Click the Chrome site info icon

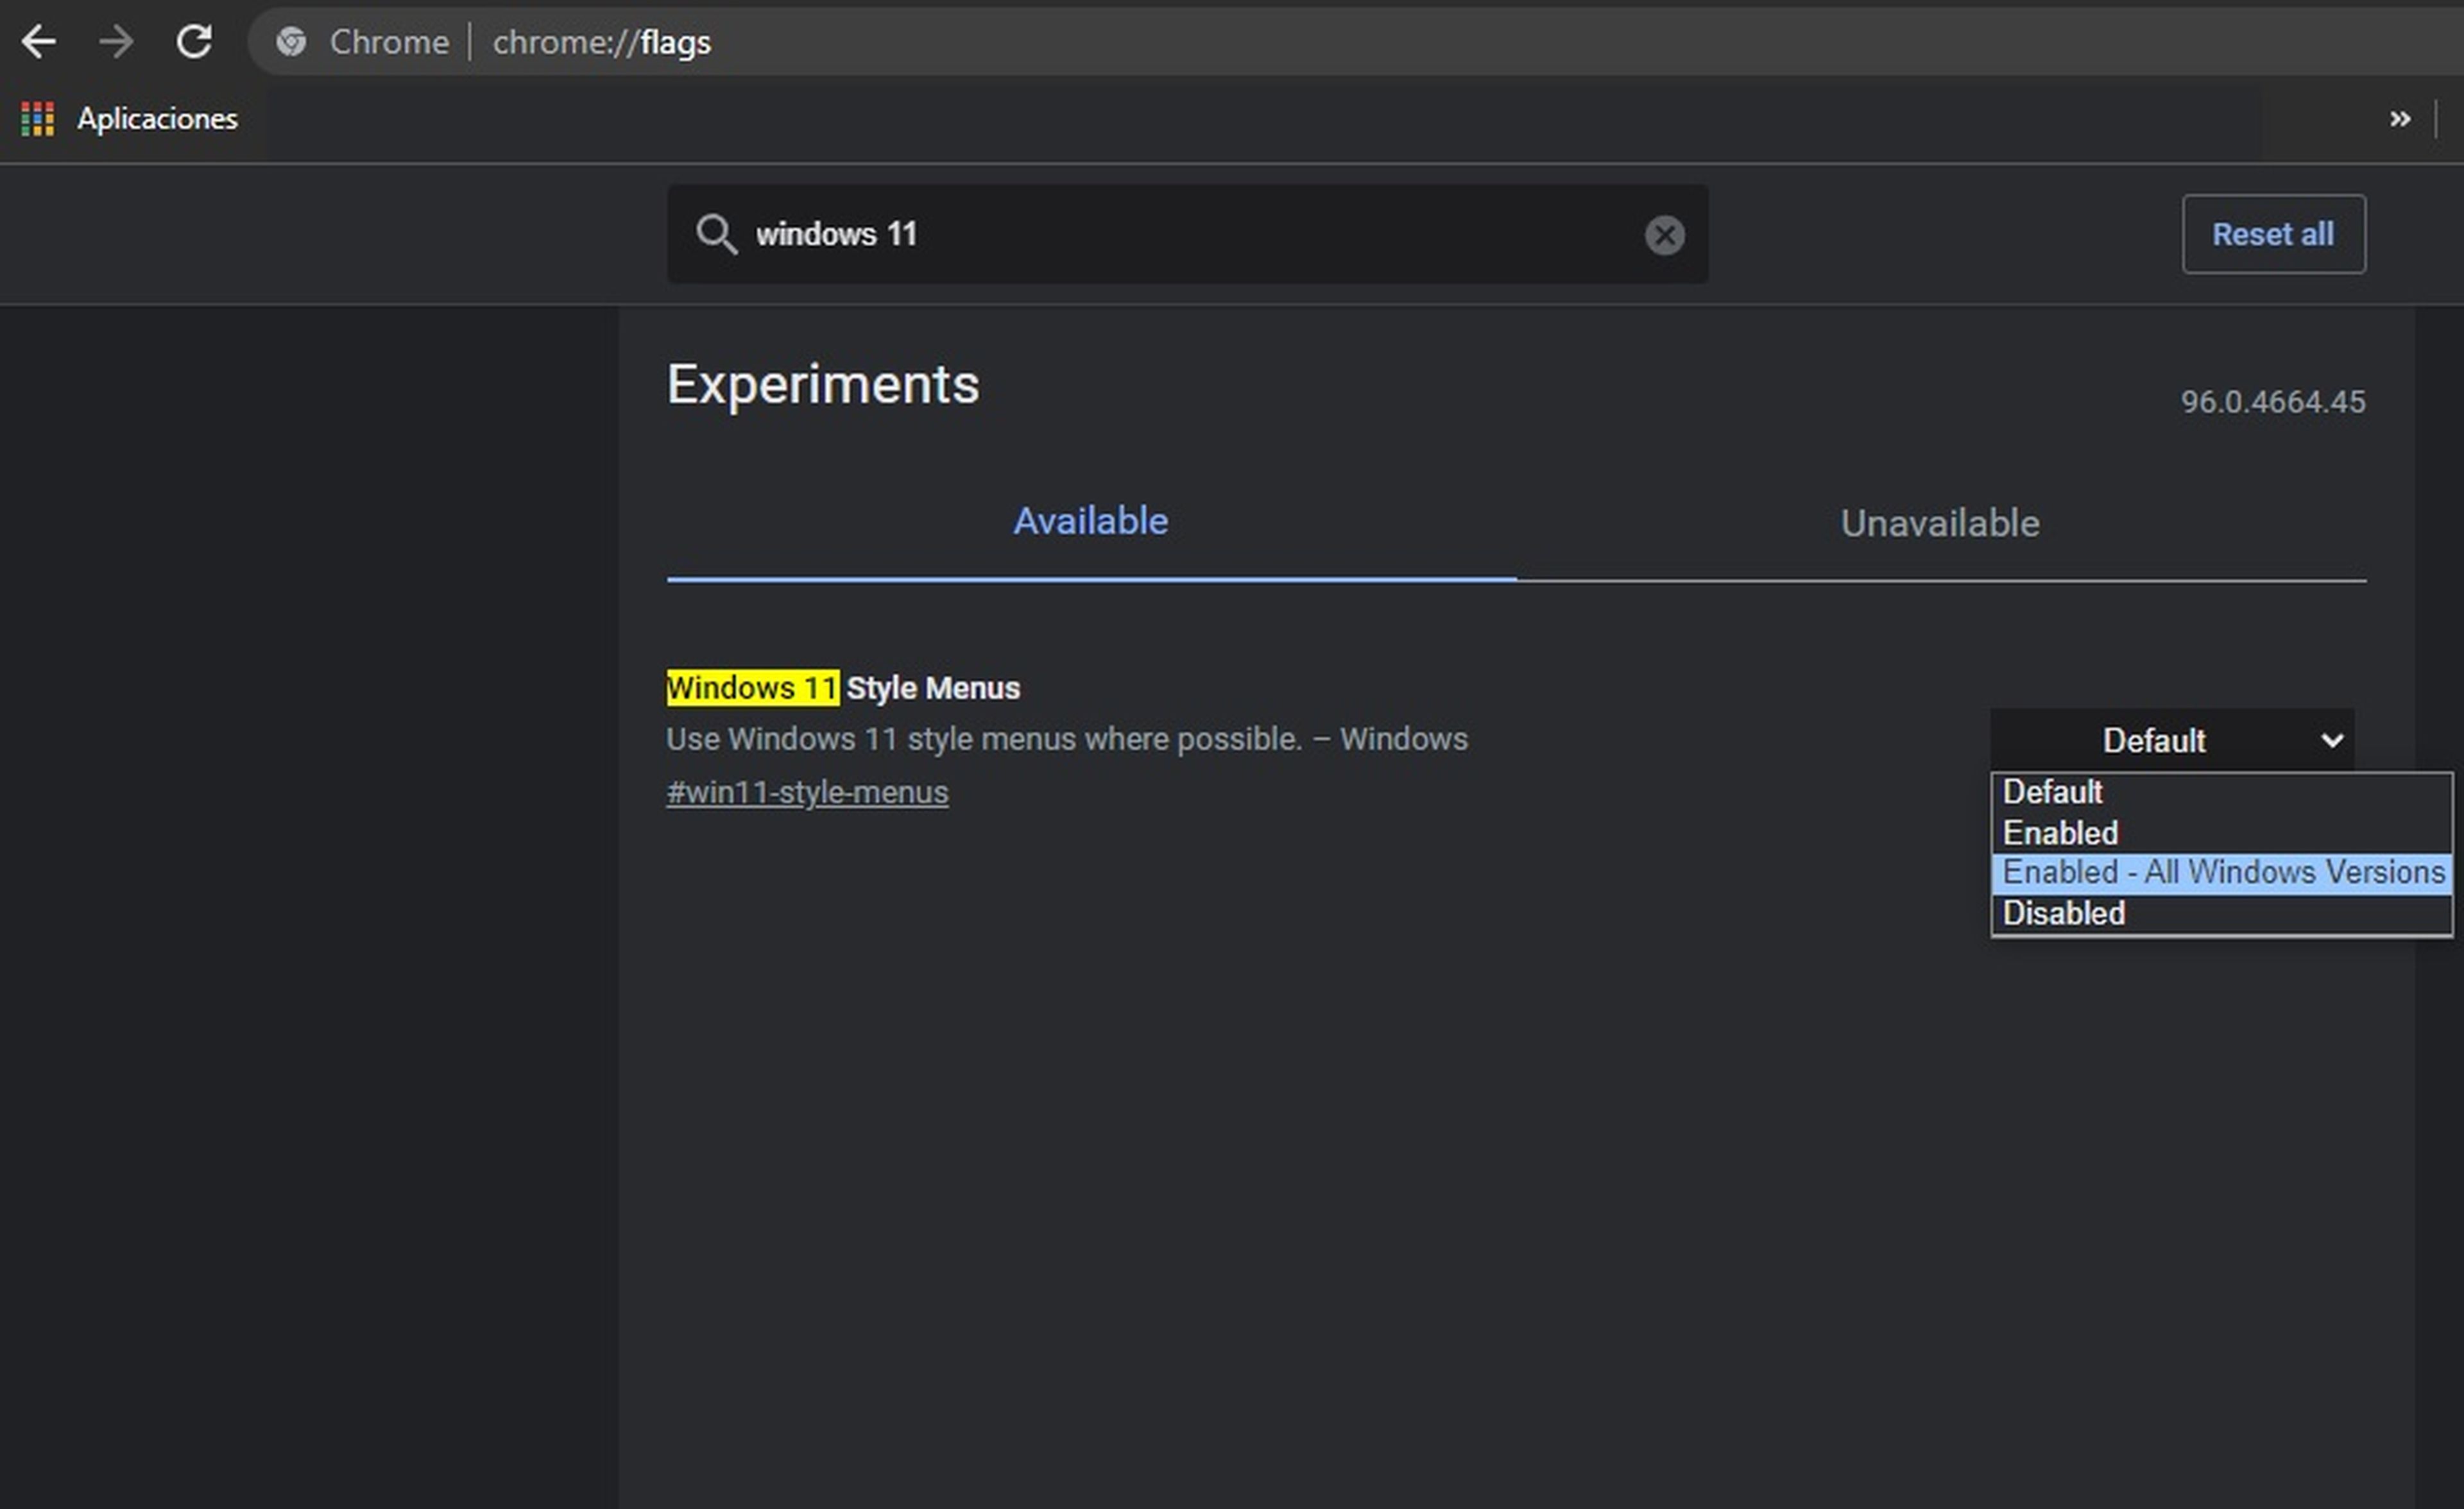[291, 42]
